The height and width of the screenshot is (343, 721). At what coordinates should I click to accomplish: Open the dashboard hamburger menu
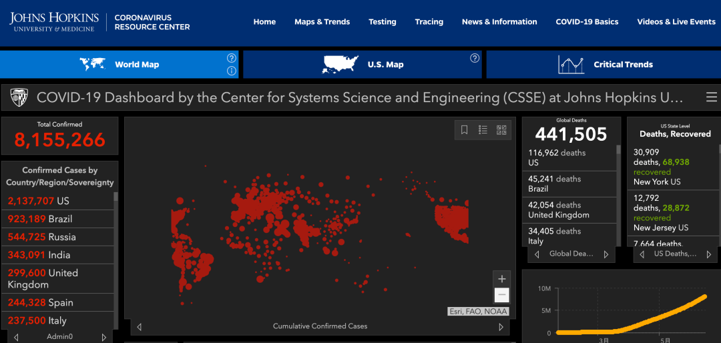pos(712,97)
